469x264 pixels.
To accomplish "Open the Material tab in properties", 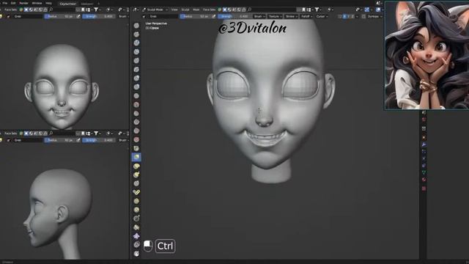I will [x=424, y=180].
